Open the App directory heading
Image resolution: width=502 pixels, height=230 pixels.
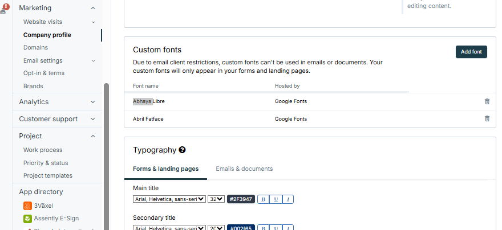point(41,192)
